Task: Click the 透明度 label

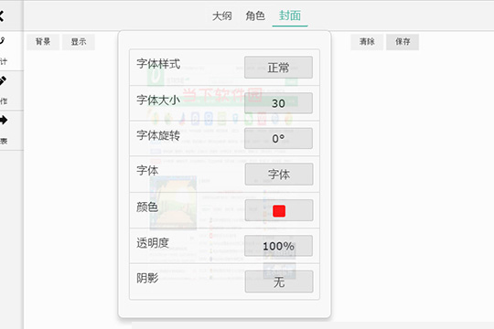Action: click(153, 243)
